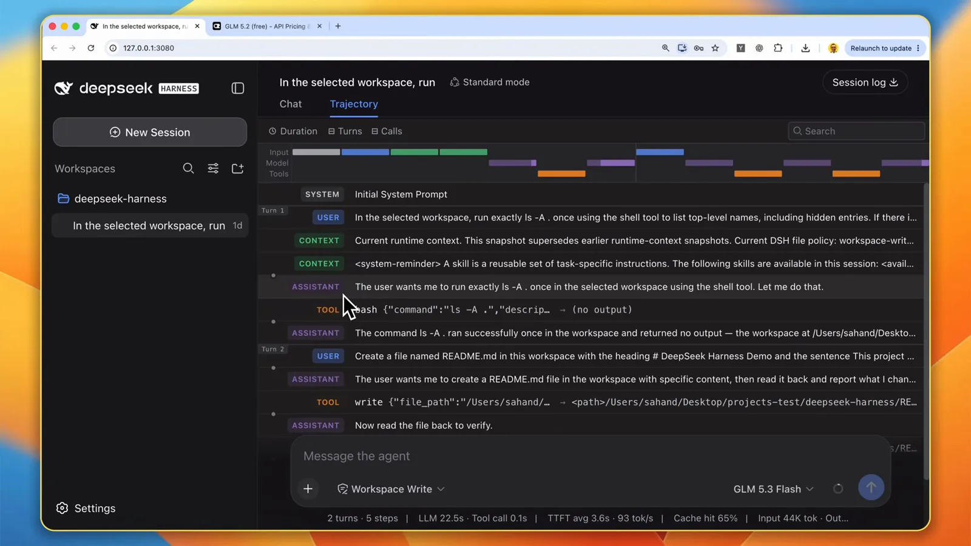Image resolution: width=971 pixels, height=546 pixels.
Task: Switch to the Chat tab
Action: pos(291,104)
